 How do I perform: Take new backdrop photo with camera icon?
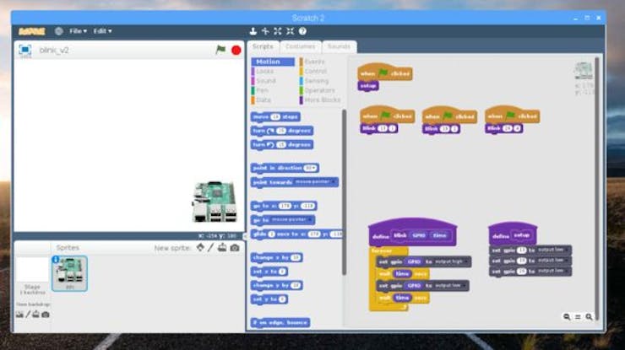point(46,315)
